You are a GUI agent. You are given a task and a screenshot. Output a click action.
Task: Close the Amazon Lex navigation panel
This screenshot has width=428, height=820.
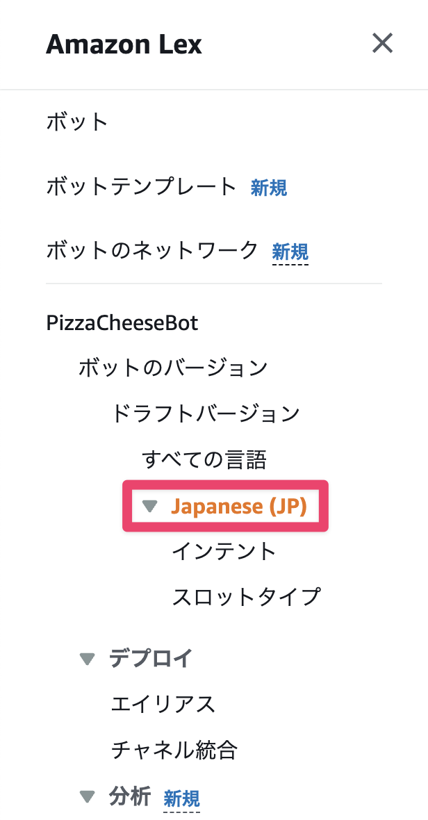tap(383, 44)
